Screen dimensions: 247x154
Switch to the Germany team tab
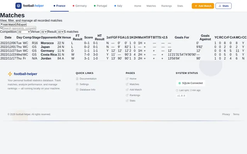[80, 6]
